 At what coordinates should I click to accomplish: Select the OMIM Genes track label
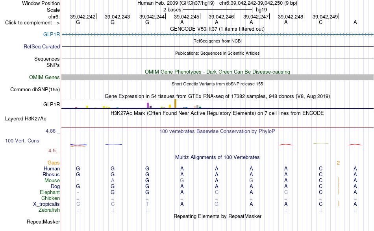[x=44, y=77]
